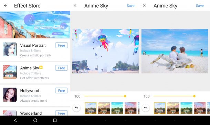Screen dimensions: 210x125
Task: Click the undo arrow in middle editor
Action: click(76, 108)
